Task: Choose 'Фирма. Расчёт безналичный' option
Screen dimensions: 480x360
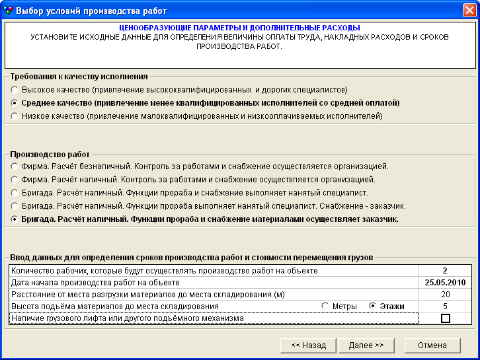Action: (x=15, y=166)
